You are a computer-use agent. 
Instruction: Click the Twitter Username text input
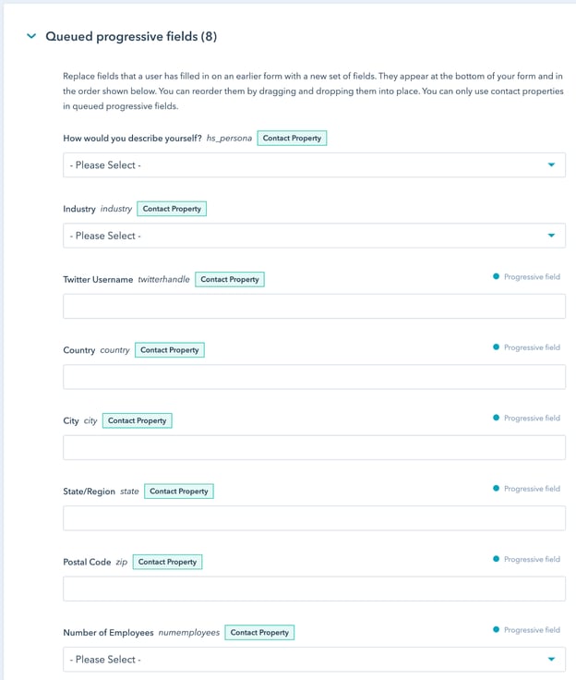click(x=314, y=307)
